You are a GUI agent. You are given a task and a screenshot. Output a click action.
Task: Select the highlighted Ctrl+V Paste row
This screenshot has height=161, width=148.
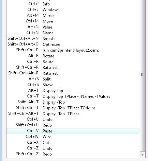[x=73, y=131]
